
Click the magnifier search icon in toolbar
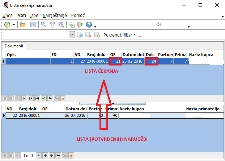[x=43, y=25]
